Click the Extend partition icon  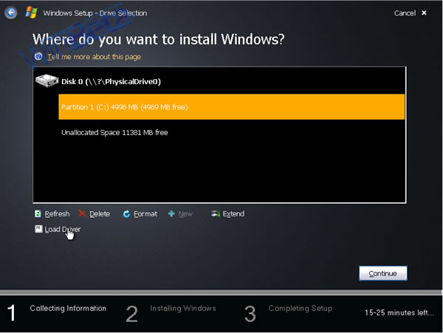pyautogui.click(x=215, y=214)
